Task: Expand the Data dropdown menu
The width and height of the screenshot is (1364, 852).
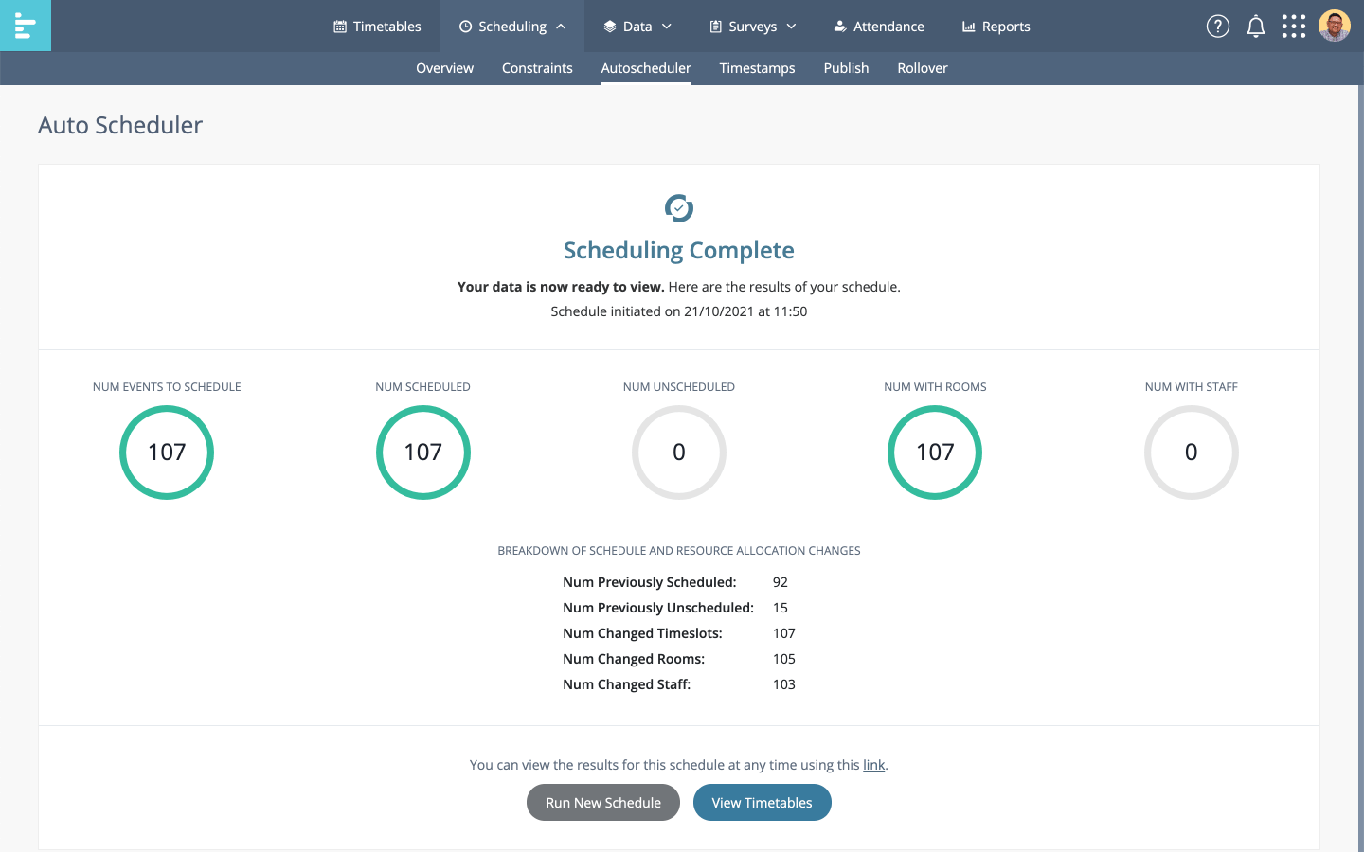Action: tap(669, 26)
